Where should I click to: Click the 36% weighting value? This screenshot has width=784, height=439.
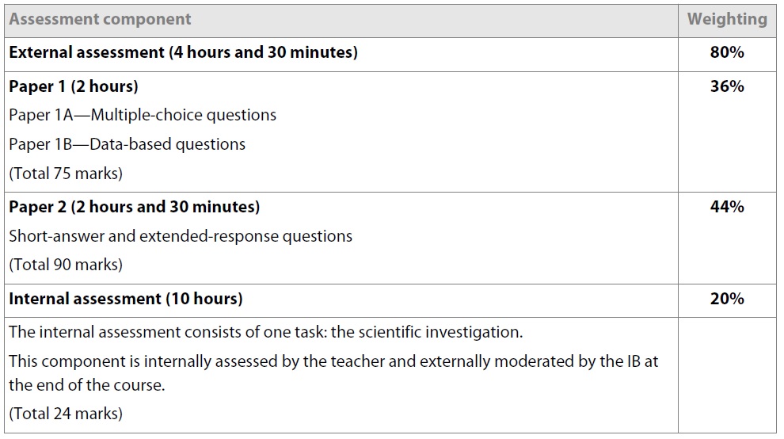(x=727, y=86)
